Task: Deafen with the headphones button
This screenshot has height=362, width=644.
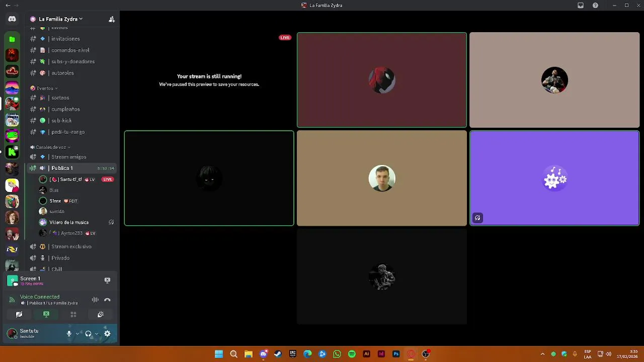Action: tap(88, 333)
